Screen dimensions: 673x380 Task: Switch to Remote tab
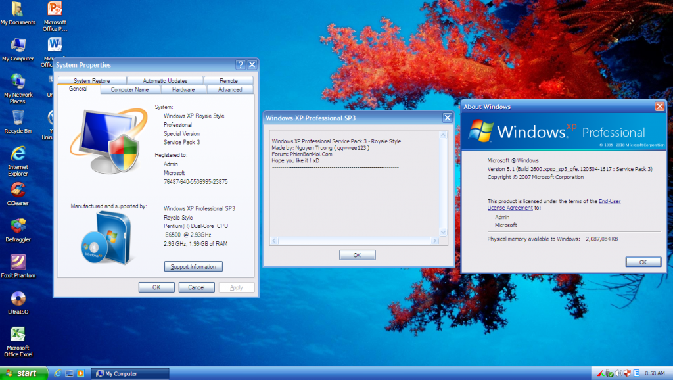pos(228,80)
